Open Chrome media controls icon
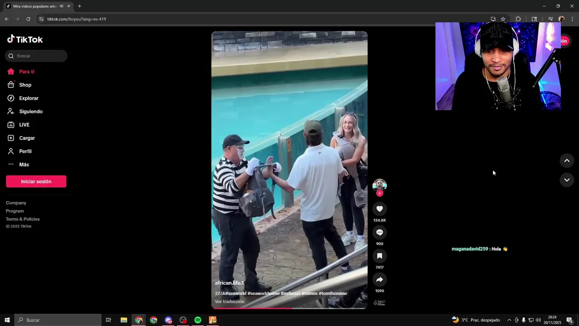 tap(551, 19)
